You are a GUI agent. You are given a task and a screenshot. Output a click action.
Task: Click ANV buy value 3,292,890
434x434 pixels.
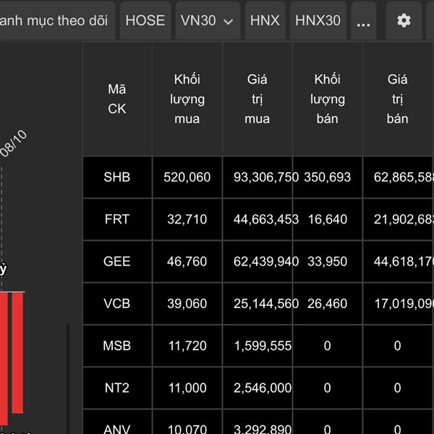pos(263,429)
